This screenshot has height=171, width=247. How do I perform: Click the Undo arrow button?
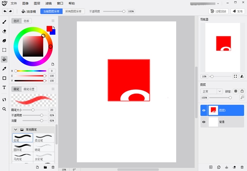coord(5,12)
